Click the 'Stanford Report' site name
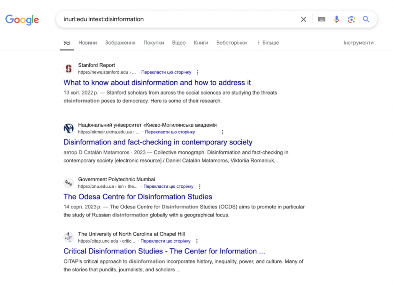The image size is (393, 286). click(x=96, y=65)
